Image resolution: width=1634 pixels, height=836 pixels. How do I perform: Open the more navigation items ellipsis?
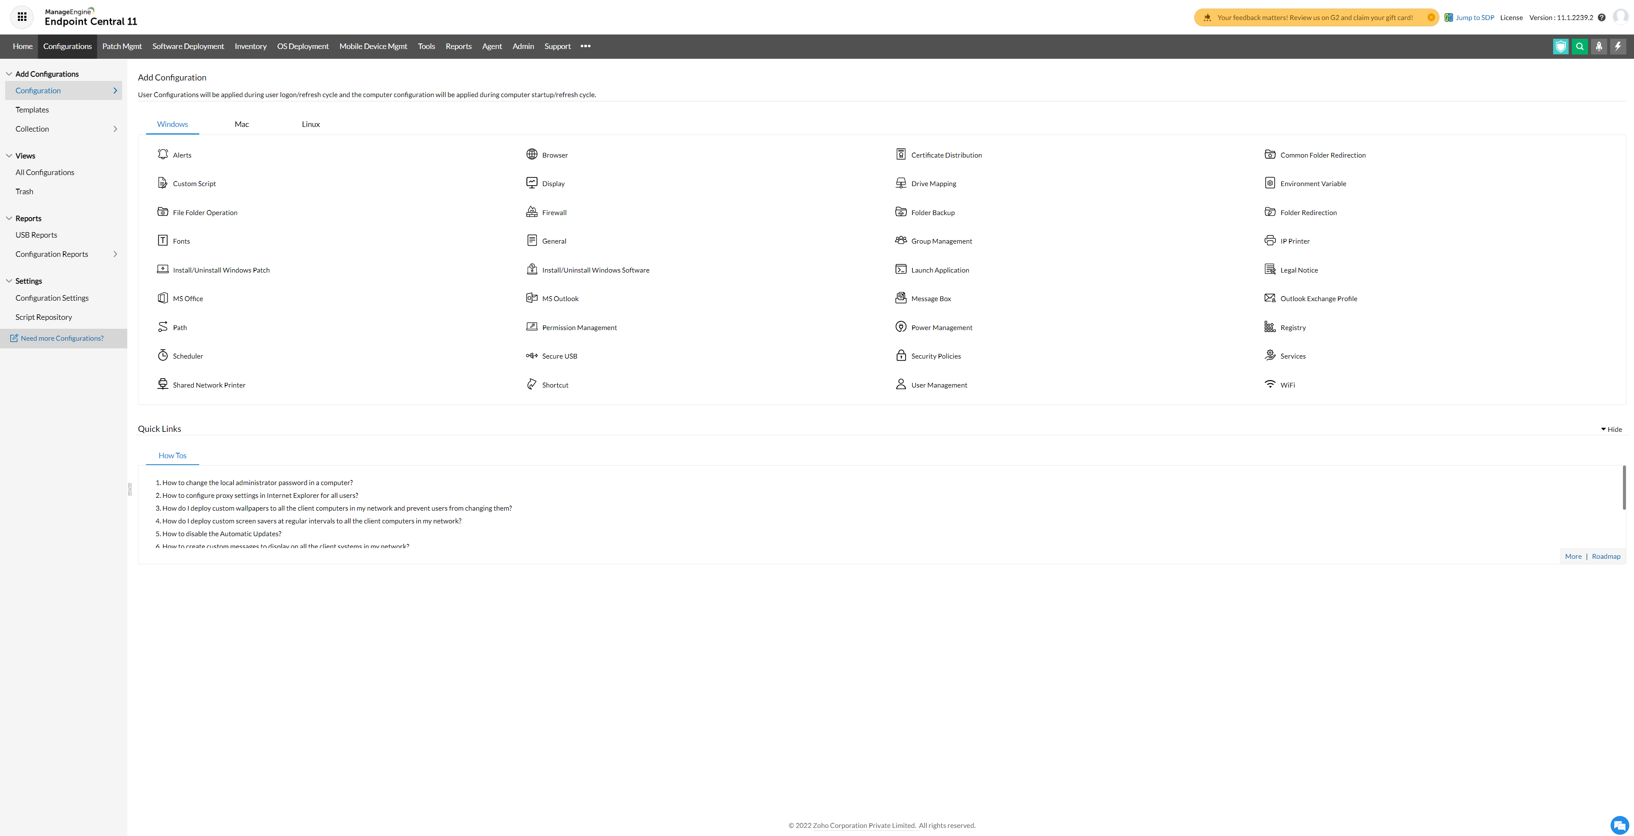[x=585, y=46]
